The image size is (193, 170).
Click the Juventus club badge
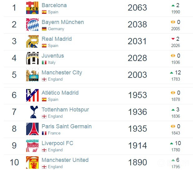(x=32, y=58)
